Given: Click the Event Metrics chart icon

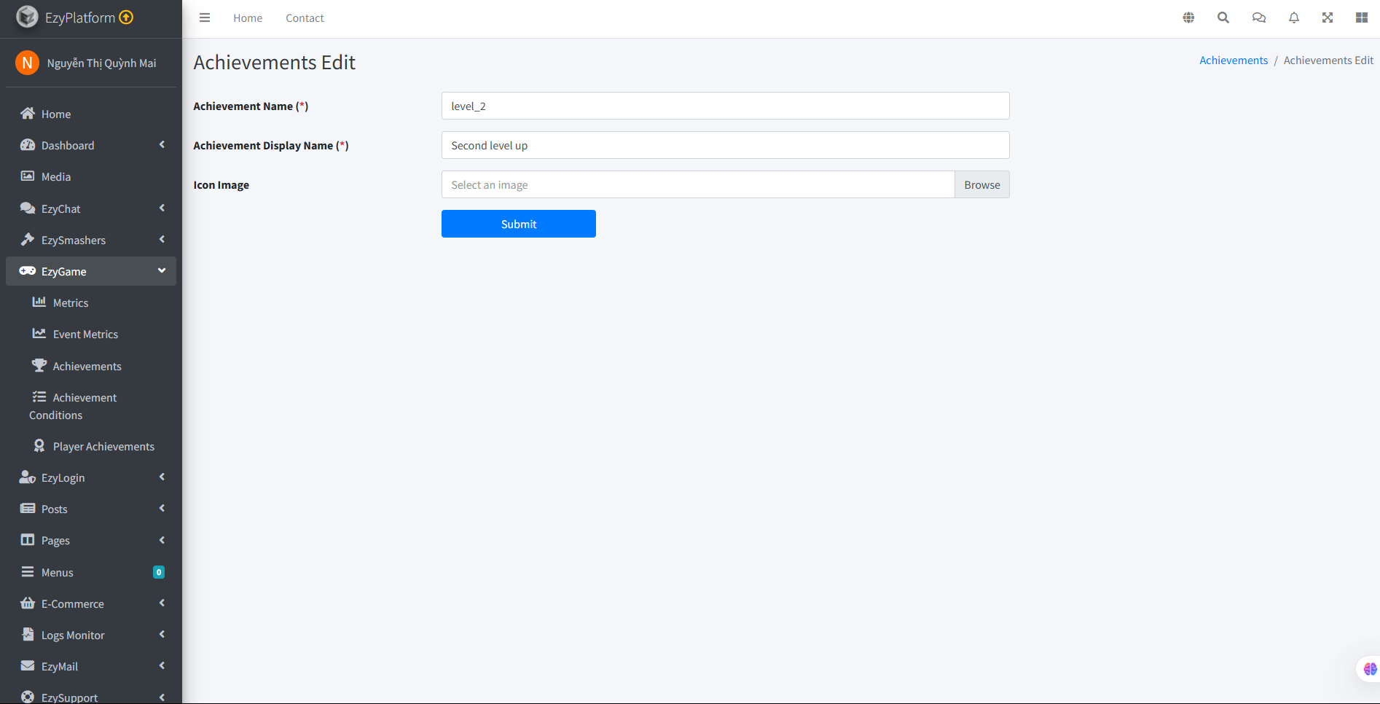Looking at the screenshot, I should [39, 333].
